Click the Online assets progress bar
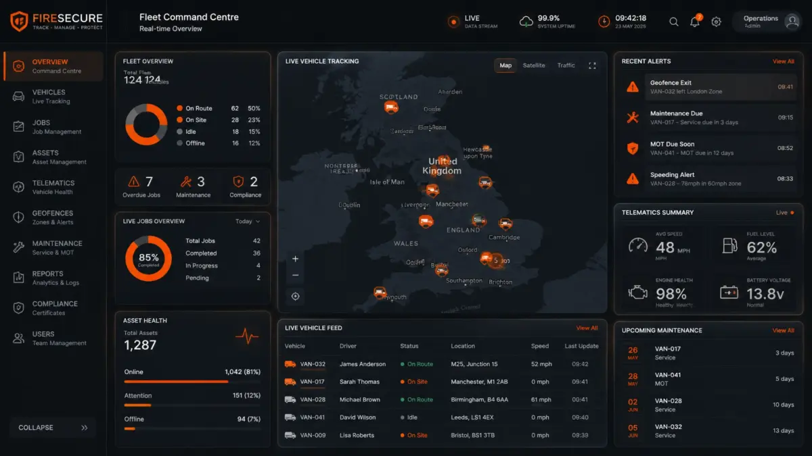This screenshot has height=456, width=812. click(x=192, y=382)
